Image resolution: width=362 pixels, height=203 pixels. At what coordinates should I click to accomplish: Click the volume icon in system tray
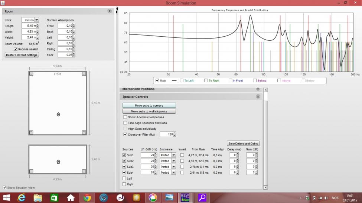(326, 198)
